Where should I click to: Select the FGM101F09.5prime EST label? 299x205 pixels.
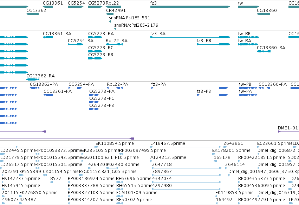click(137, 193)
